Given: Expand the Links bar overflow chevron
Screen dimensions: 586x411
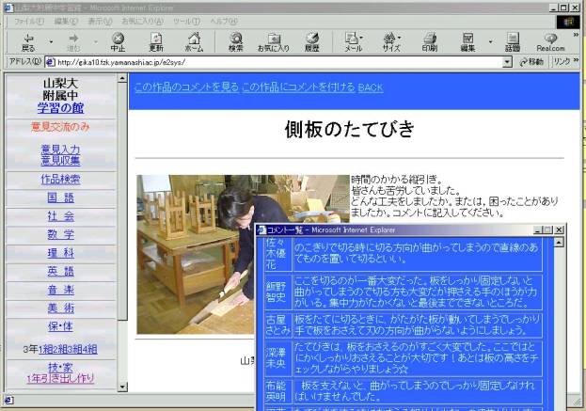Looking at the screenshot, I should (x=576, y=60).
